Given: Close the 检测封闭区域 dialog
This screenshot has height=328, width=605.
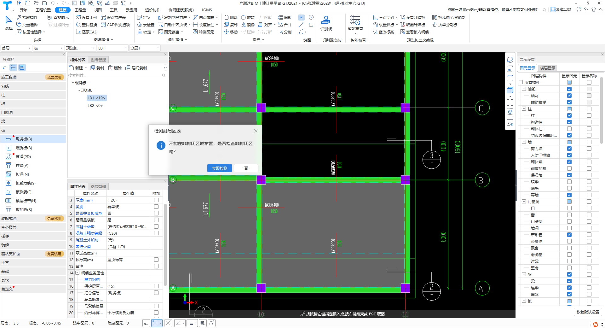Looking at the screenshot, I should (256, 131).
